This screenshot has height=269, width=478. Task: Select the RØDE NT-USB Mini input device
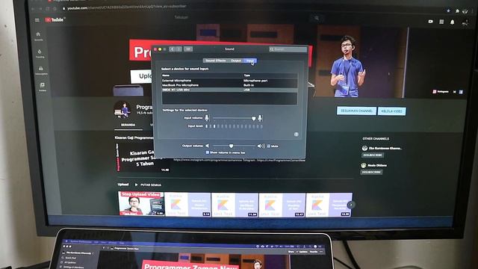(x=229, y=90)
